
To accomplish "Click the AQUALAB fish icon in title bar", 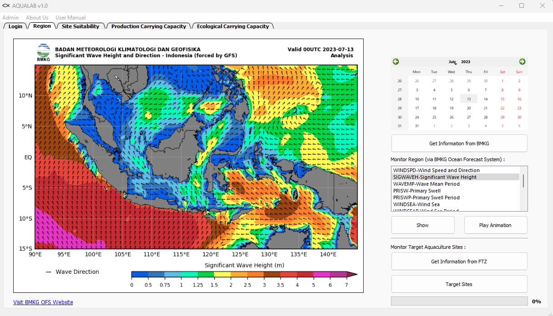I will [6, 6].
